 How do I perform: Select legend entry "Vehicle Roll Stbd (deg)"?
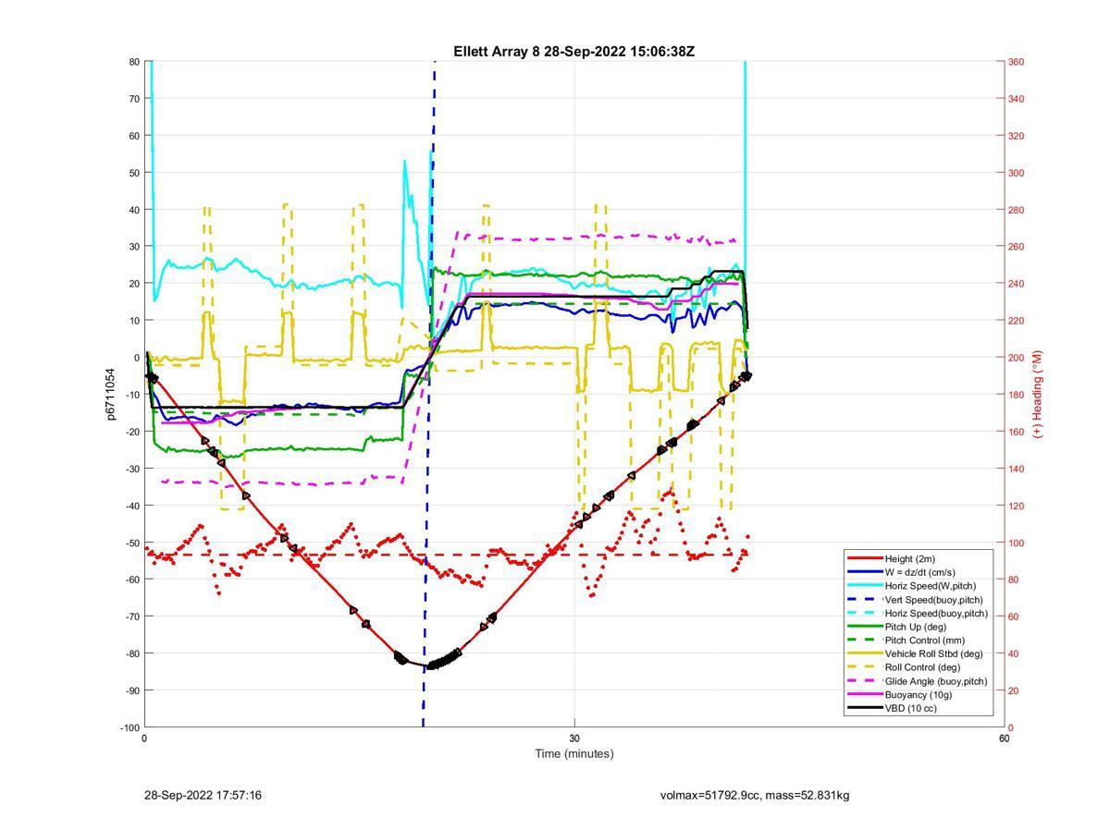pos(934,654)
